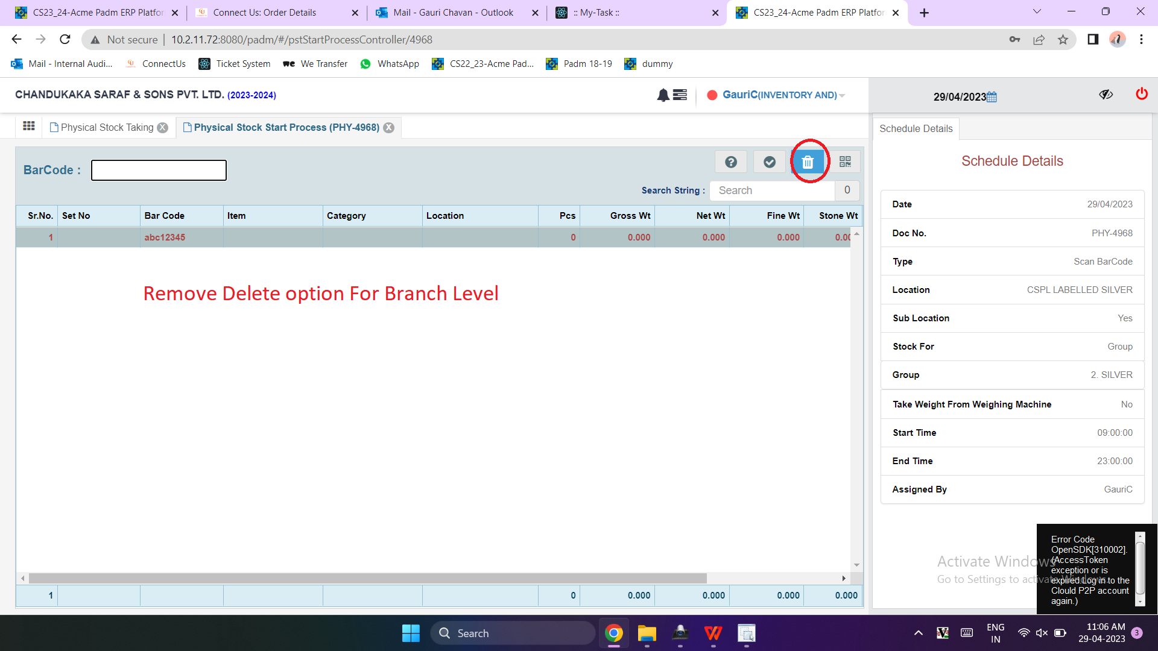The height and width of the screenshot is (651, 1158).
Task: Click the taskbar Search box
Action: pyautogui.click(x=513, y=634)
